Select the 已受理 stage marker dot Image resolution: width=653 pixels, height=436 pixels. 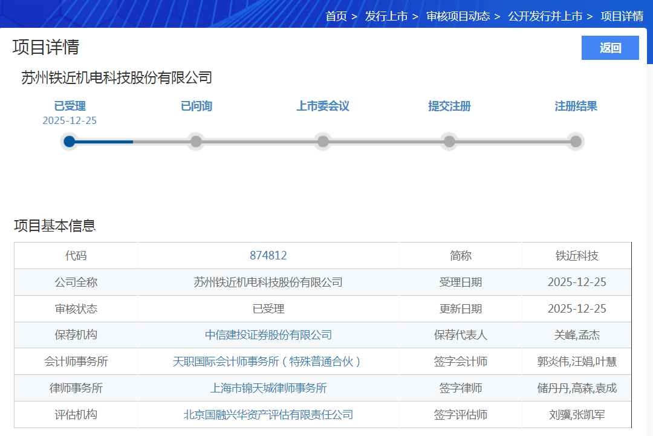coord(70,142)
